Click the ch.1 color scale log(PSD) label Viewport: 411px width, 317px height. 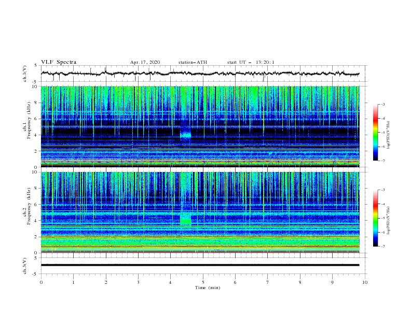point(389,135)
